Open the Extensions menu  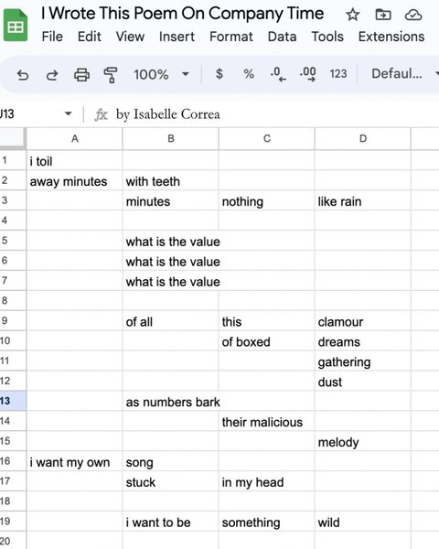(x=391, y=37)
